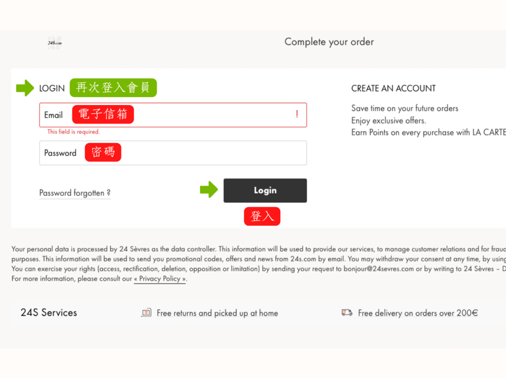Click the green 再次登入會員 label
Viewport: 506px width, 379px height.
(113, 88)
